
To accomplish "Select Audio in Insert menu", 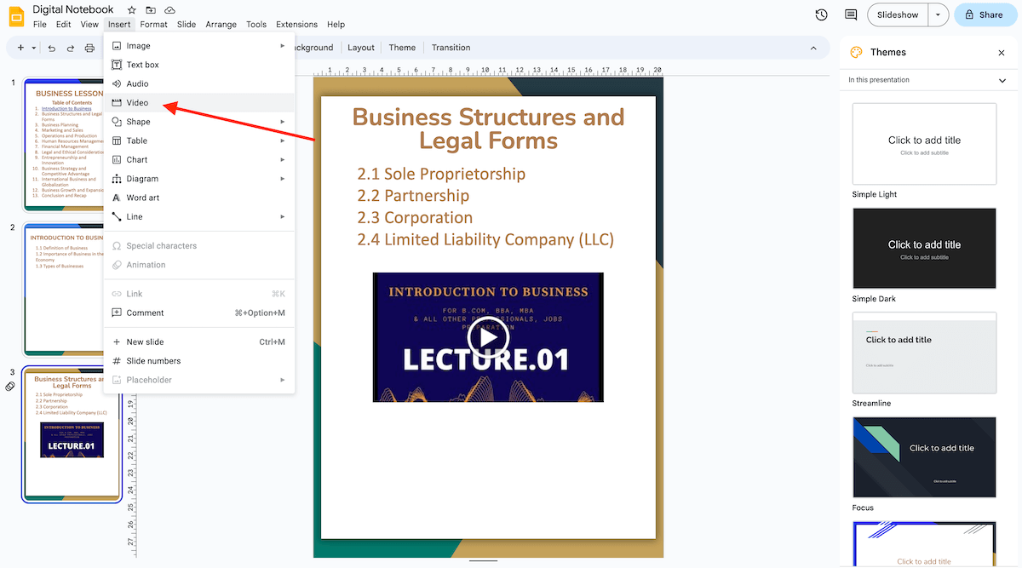I will (199, 83).
